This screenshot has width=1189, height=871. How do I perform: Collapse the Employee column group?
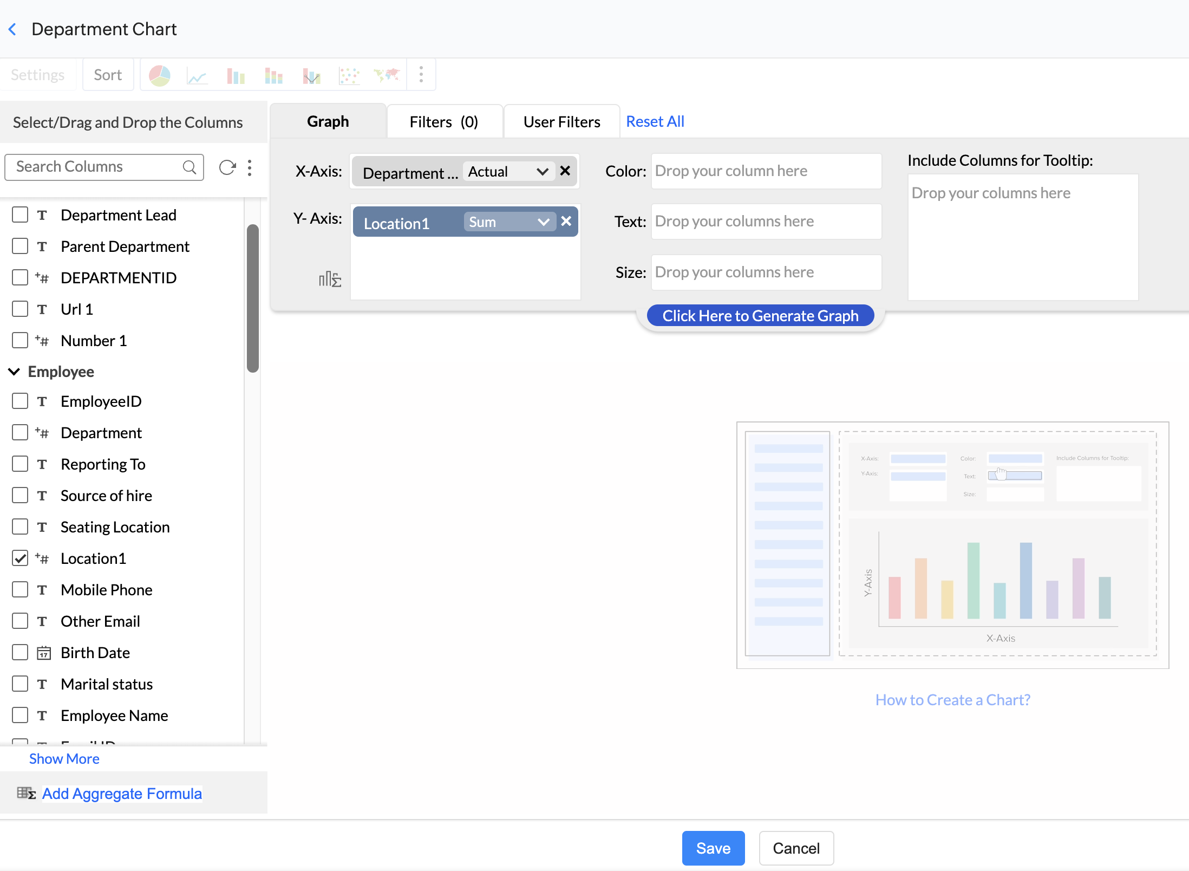15,372
